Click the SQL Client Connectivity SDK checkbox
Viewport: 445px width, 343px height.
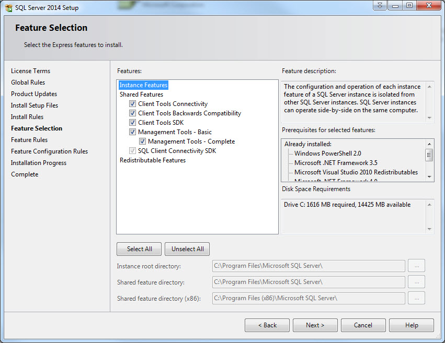(132, 150)
